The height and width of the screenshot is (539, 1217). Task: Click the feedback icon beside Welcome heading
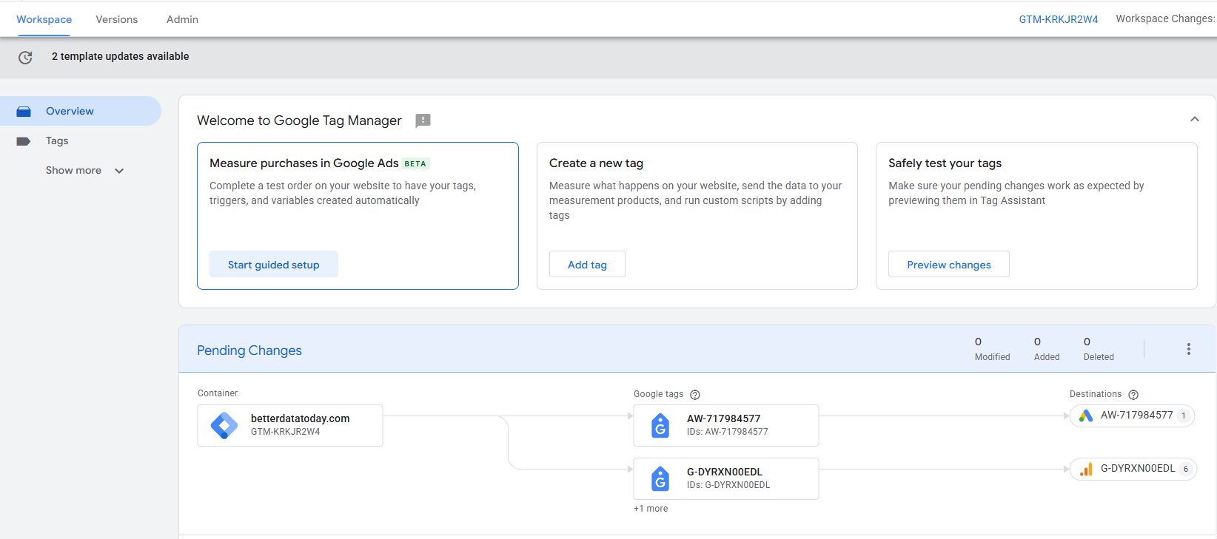click(423, 121)
